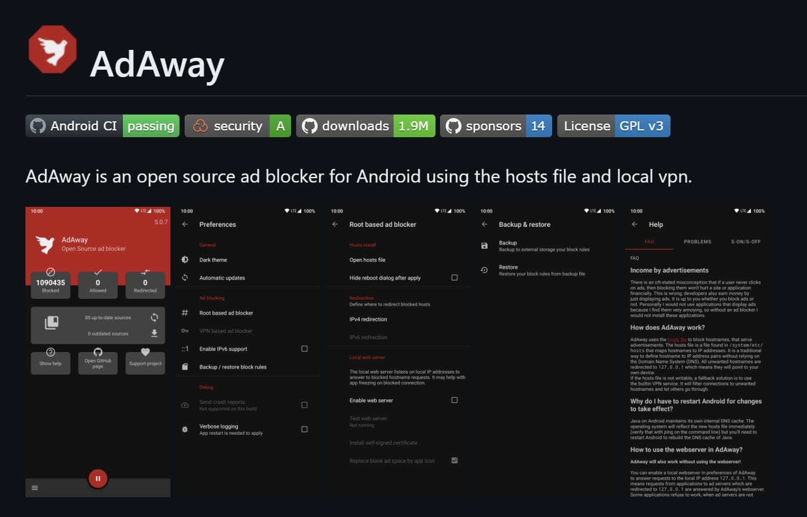The width and height of the screenshot is (807, 517).
Task: Open the downloads 1.9M badge
Action: 365,126
